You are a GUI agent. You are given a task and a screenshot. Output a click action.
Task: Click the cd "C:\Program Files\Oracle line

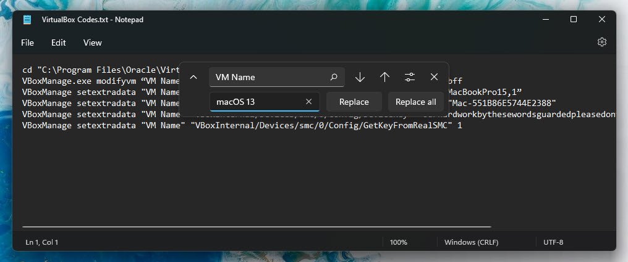[x=101, y=70]
